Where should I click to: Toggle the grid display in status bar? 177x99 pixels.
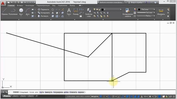coord(101,97)
